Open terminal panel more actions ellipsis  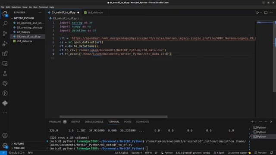click(260, 122)
